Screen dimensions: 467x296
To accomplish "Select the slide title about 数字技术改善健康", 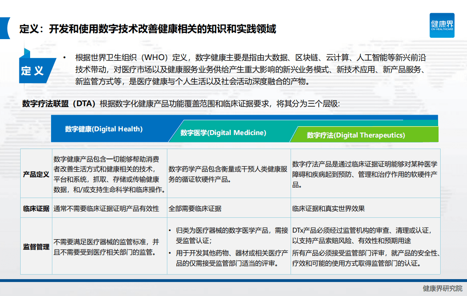I will tap(148, 29).
